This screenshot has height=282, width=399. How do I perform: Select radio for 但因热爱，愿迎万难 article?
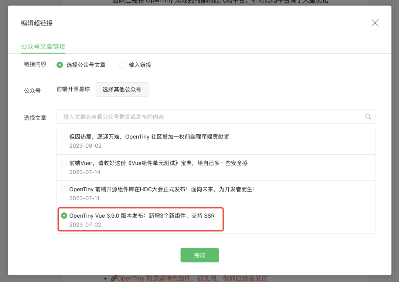click(64, 137)
